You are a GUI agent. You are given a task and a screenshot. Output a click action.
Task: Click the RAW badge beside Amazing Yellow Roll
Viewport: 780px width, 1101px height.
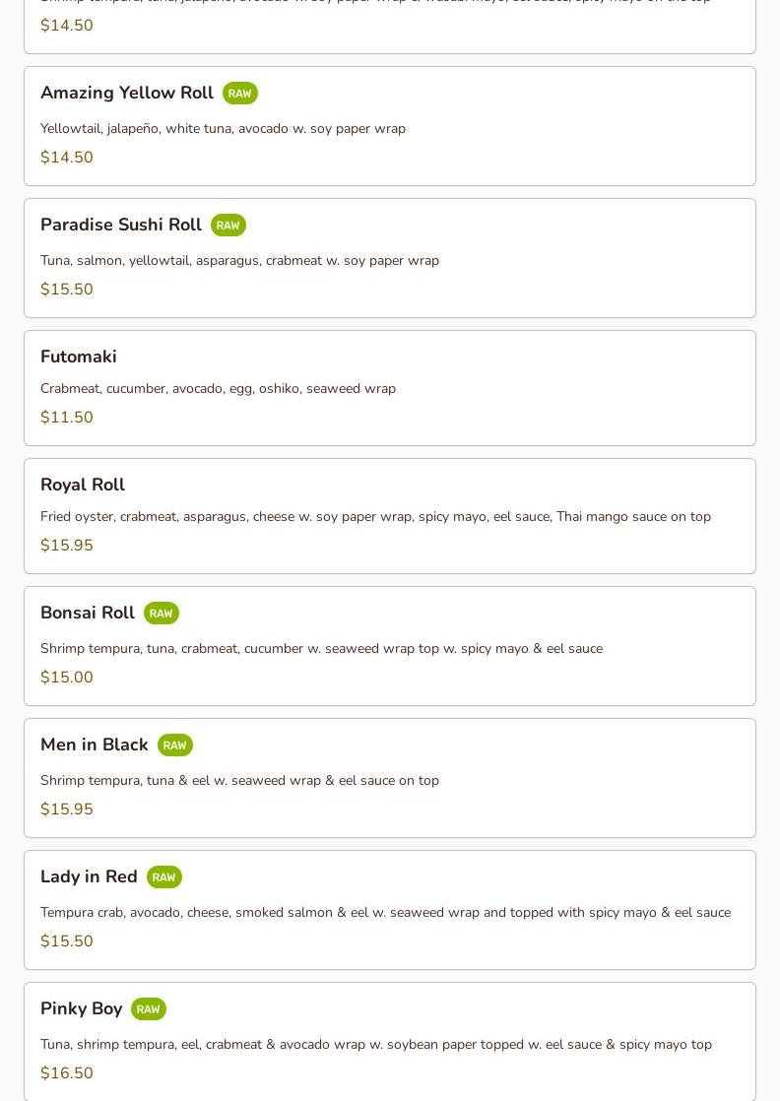click(239, 94)
